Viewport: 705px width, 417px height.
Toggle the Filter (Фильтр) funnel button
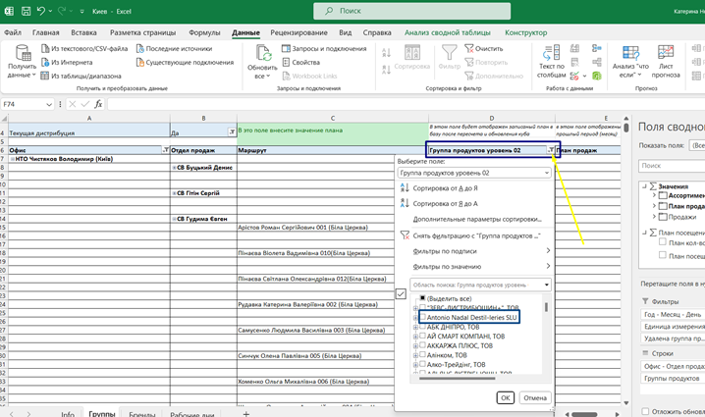click(x=449, y=57)
